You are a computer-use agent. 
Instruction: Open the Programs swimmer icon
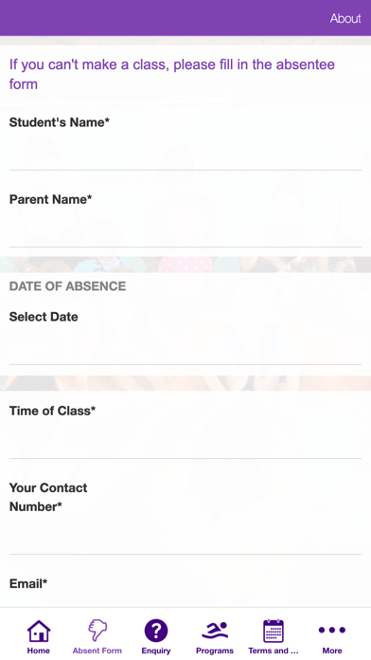pyautogui.click(x=215, y=631)
